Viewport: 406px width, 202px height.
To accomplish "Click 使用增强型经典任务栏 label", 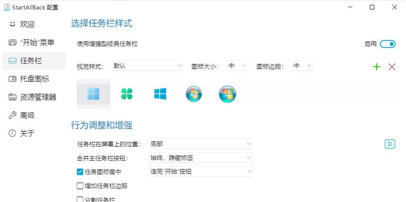I will 107,44.
